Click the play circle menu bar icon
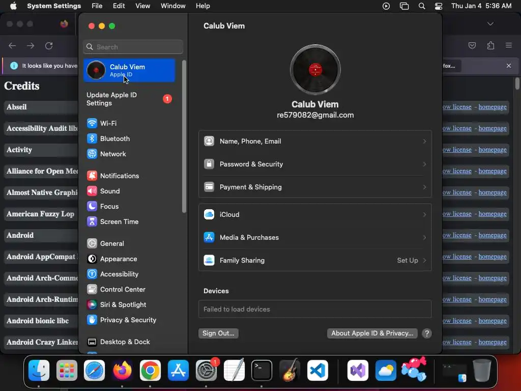 tap(386, 6)
